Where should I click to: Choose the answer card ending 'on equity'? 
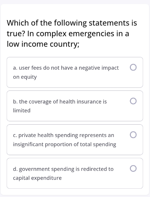[75, 72]
